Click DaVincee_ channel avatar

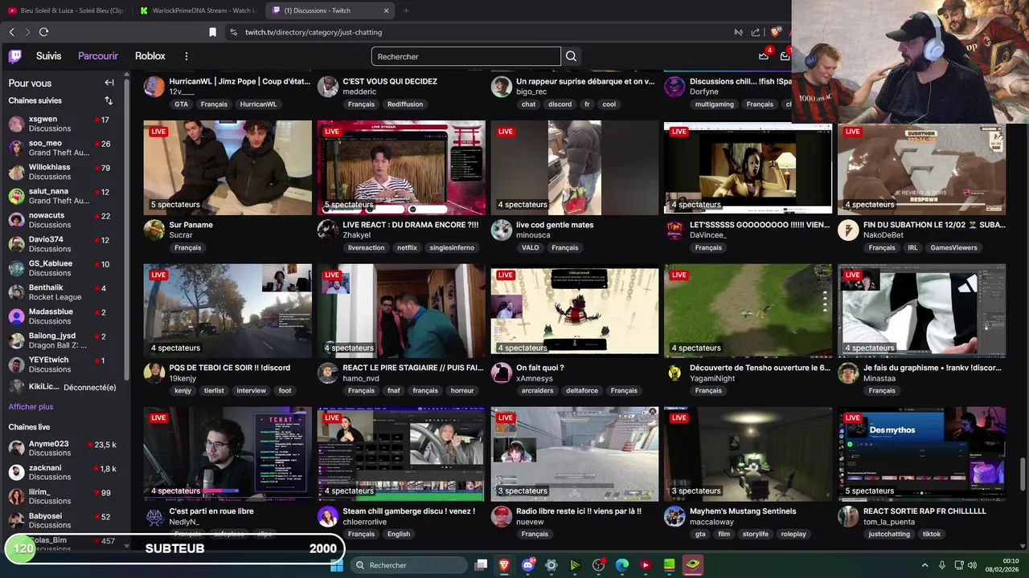tap(674, 230)
